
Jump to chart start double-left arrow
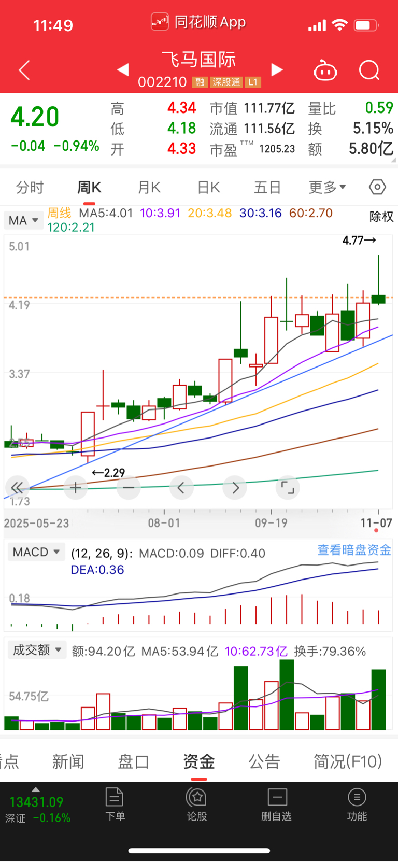click(x=18, y=488)
